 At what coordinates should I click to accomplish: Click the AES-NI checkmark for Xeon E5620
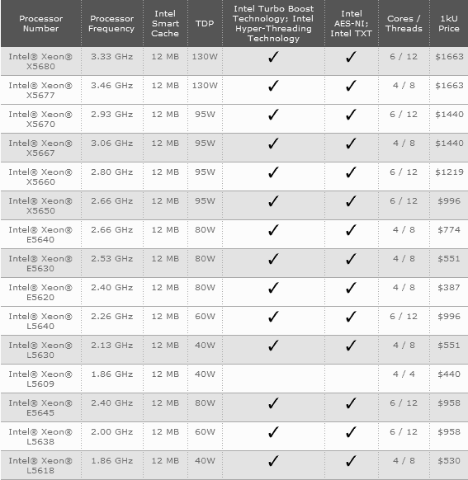pyautogui.click(x=351, y=288)
